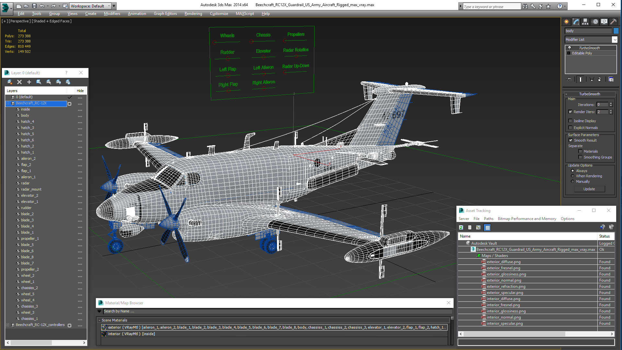Enable the Isoline Display checkbox
The width and height of the screenshot is (622, 350).
(x=570, y=121)
